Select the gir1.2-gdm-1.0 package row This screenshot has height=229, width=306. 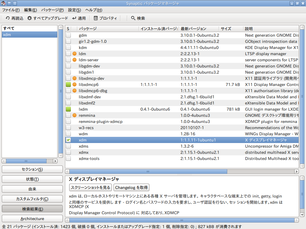[182, 41]
